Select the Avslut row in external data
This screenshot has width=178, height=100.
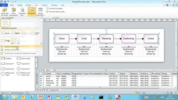click(x=108, y=85)
